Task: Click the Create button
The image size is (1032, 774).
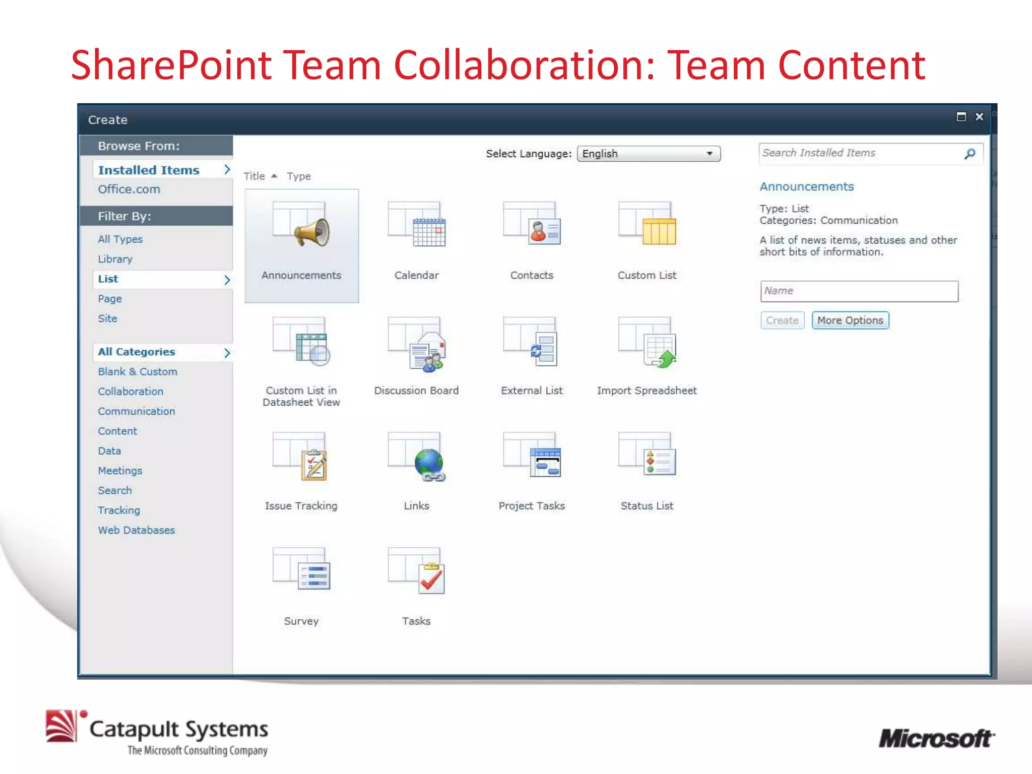Action: coord(782,320)
